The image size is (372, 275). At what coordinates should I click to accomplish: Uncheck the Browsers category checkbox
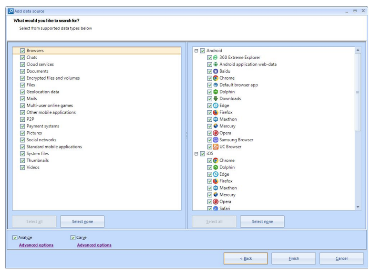click(22, 51)
